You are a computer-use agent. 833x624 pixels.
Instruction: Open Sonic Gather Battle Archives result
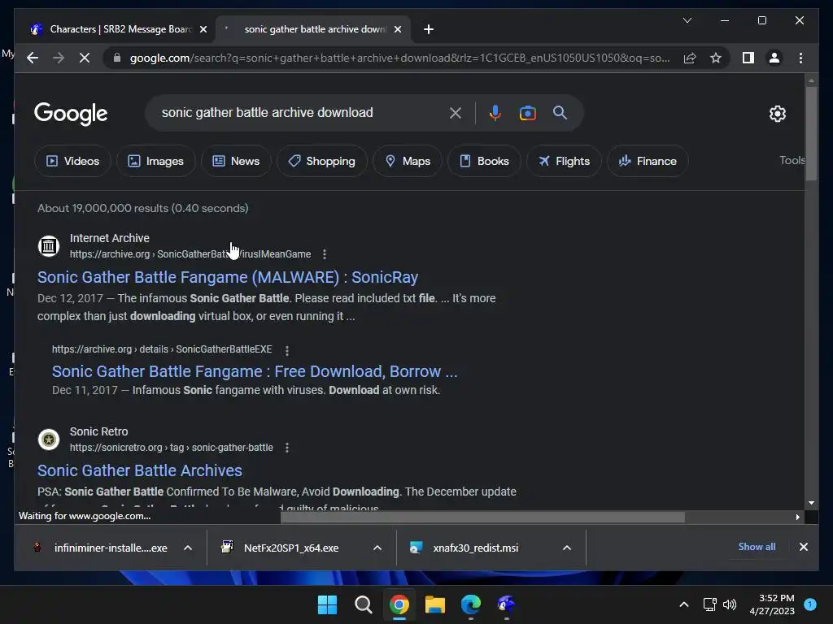140,470
